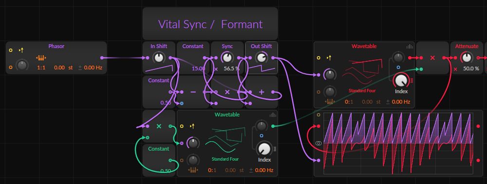This screenshot has height=184, width=487.
Task: Toggle pre-cord icon on red Wavetable
Action: coord(329,58)
